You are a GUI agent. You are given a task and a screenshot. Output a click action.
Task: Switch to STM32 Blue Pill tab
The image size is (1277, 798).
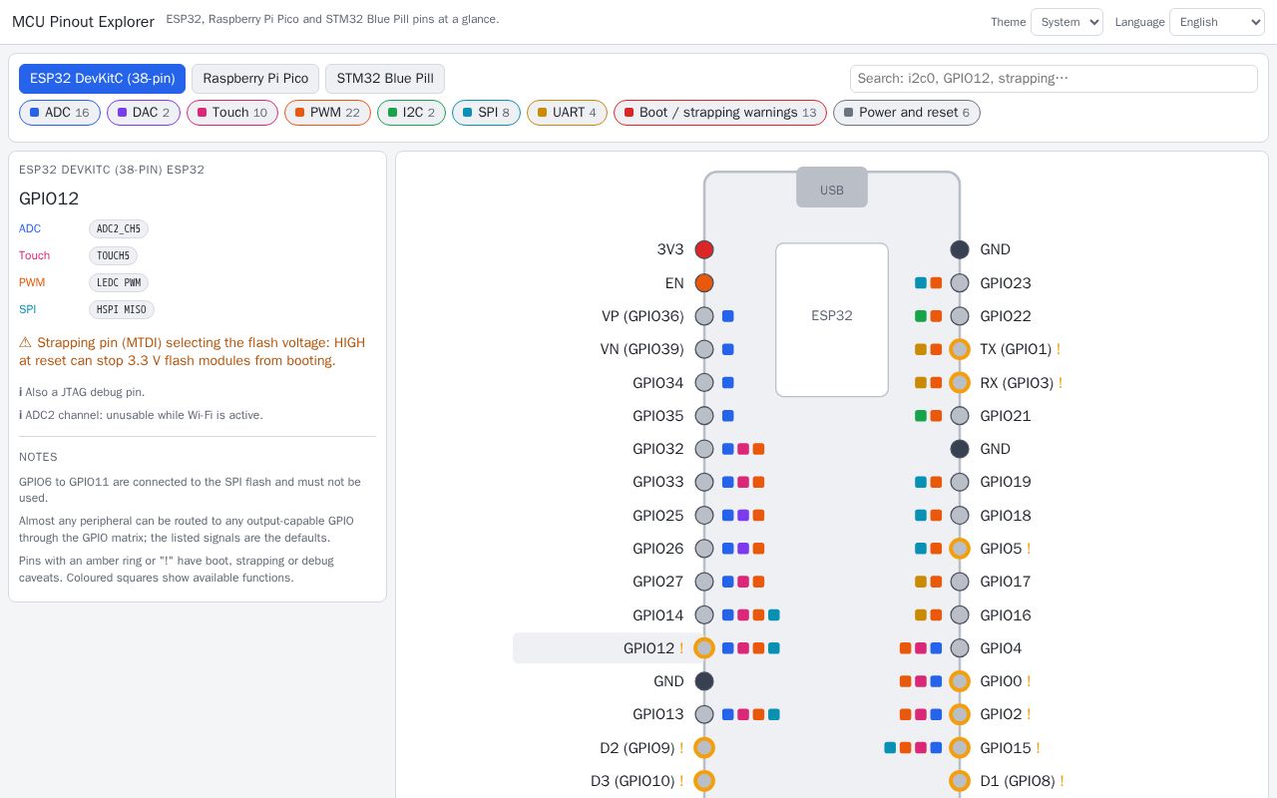pos(385,79)
